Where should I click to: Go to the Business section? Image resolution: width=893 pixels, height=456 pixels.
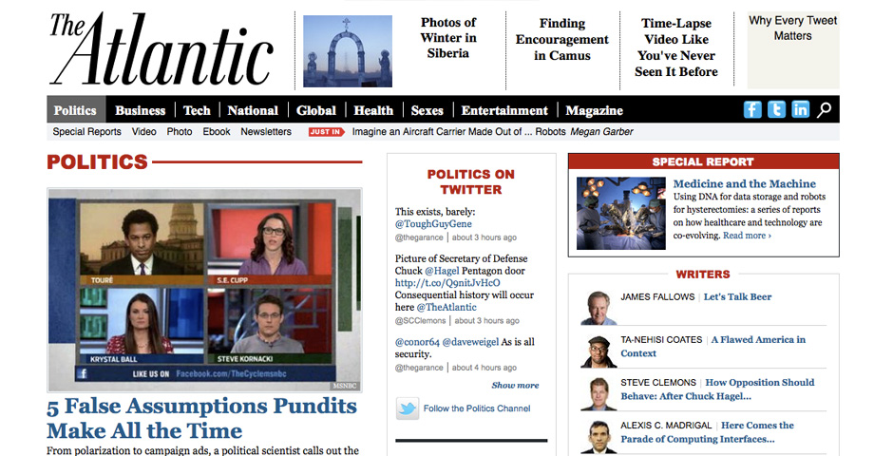(x=140, y=110)
